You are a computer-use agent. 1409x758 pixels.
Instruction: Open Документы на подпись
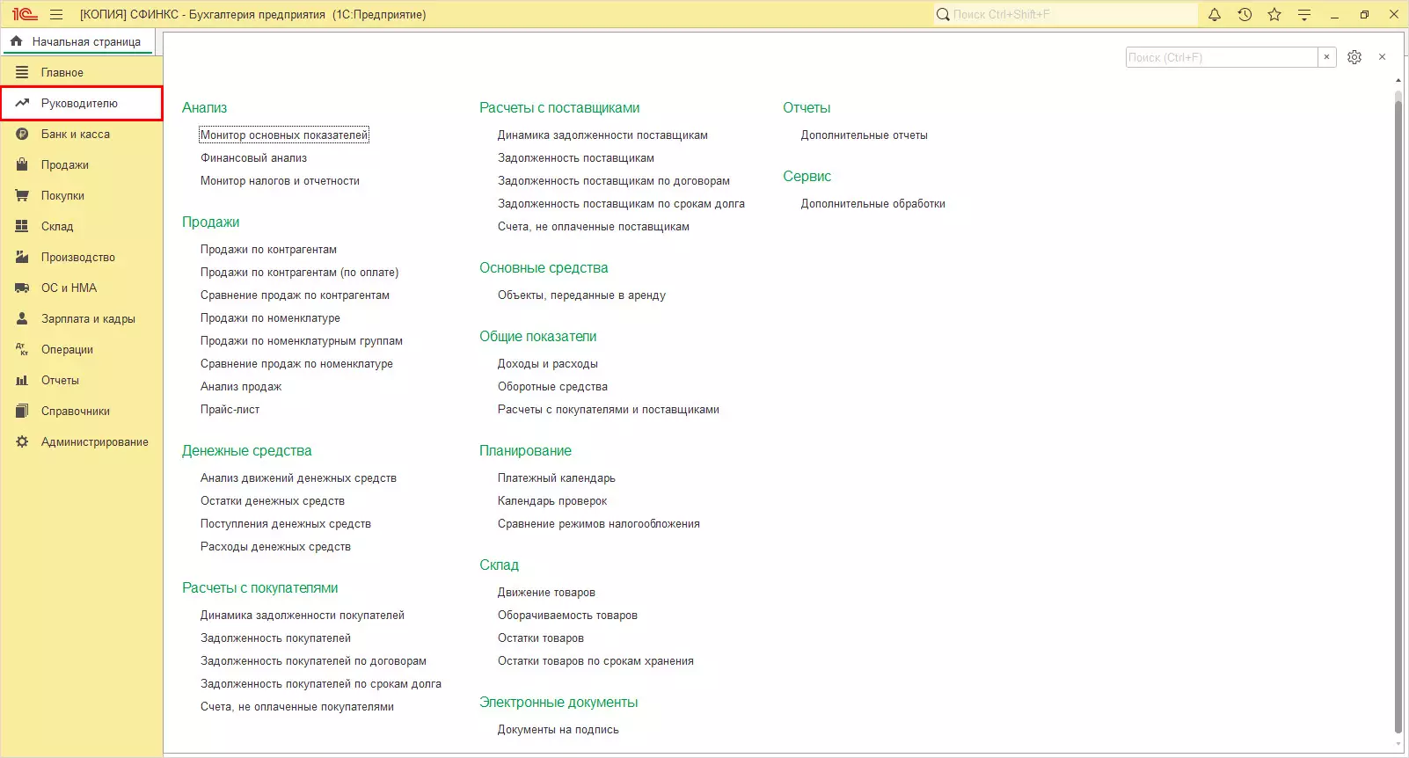(558, 730)
